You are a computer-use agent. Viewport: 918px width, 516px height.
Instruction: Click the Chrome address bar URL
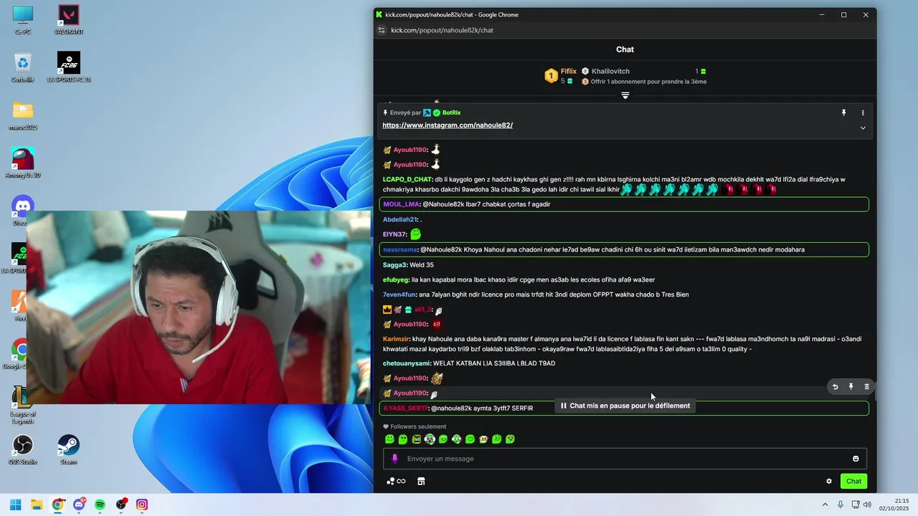pyautogui.click(x=442, y=30)
